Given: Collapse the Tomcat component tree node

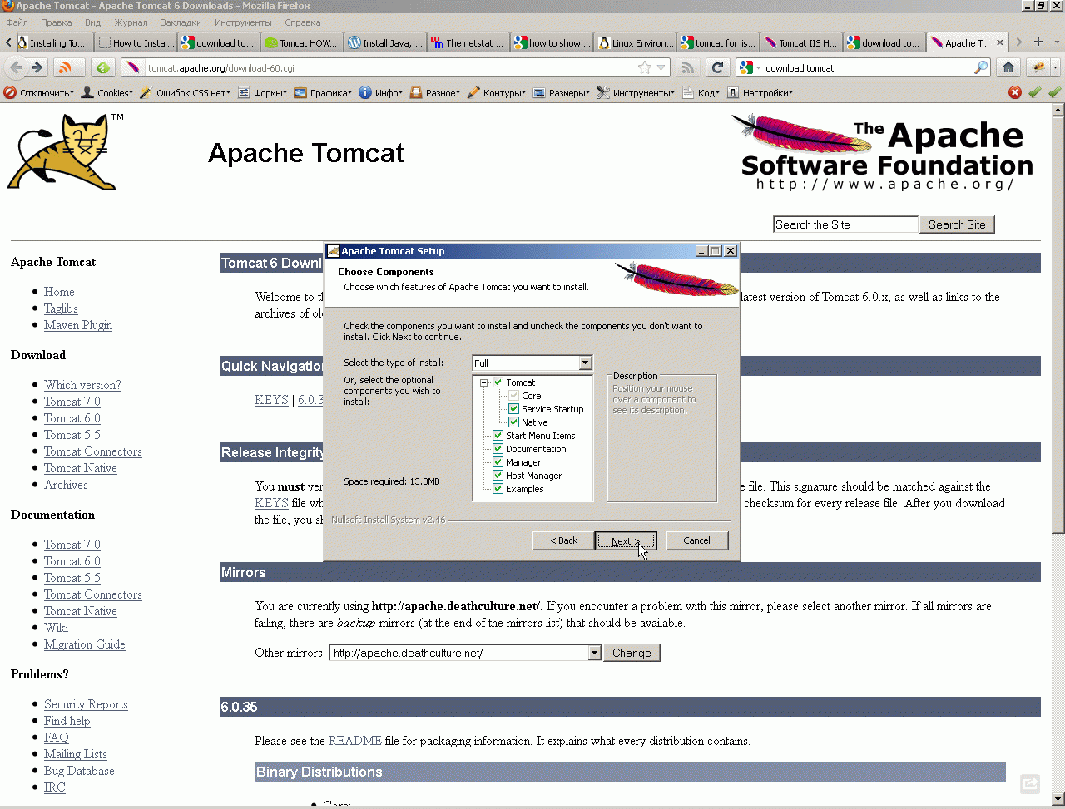Looking at the screenshot, I should [483, 382].
